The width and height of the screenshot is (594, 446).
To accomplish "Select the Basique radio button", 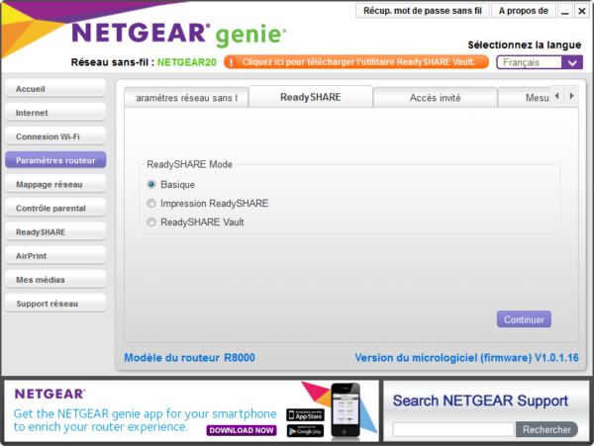I will (x=151, y=184).
